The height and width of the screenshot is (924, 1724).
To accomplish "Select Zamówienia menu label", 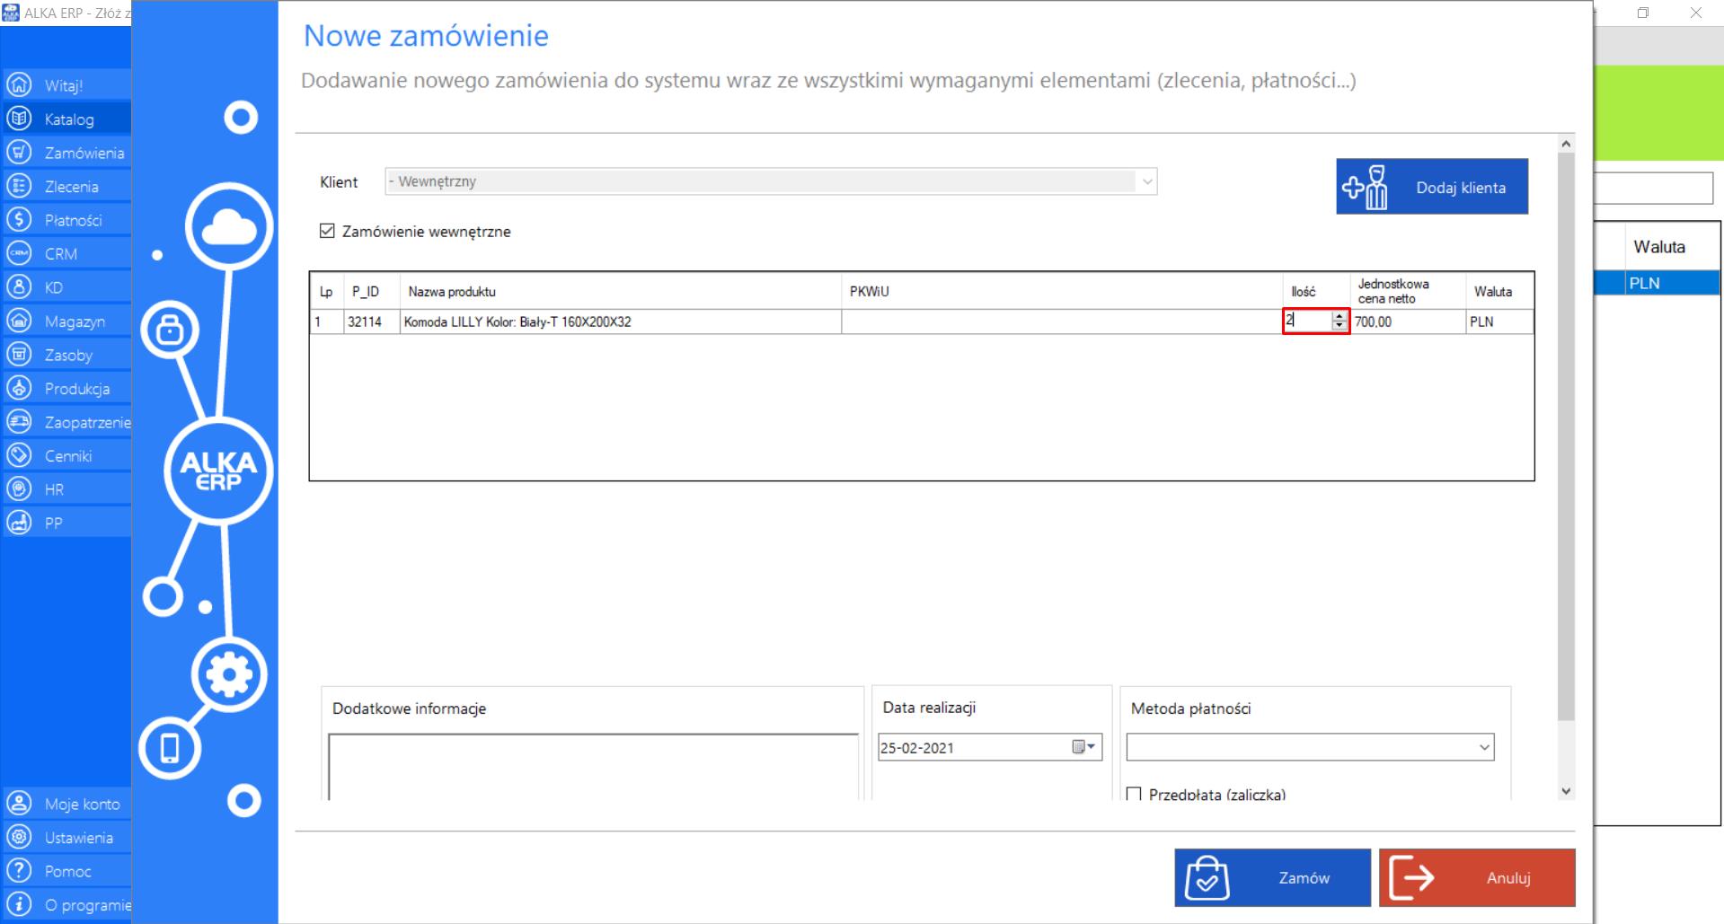I will [x=84, y=154].
